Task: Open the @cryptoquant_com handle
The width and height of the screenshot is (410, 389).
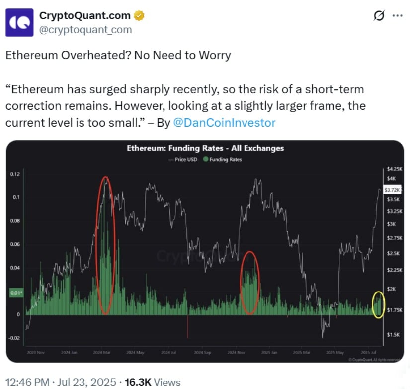Action: pos(85,30)
